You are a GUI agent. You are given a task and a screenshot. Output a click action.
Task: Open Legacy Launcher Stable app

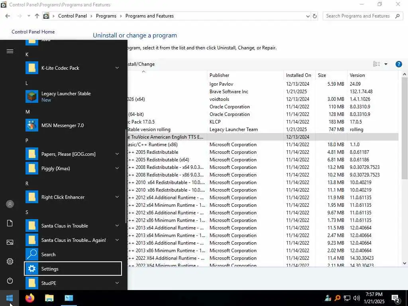click(73, 96)
